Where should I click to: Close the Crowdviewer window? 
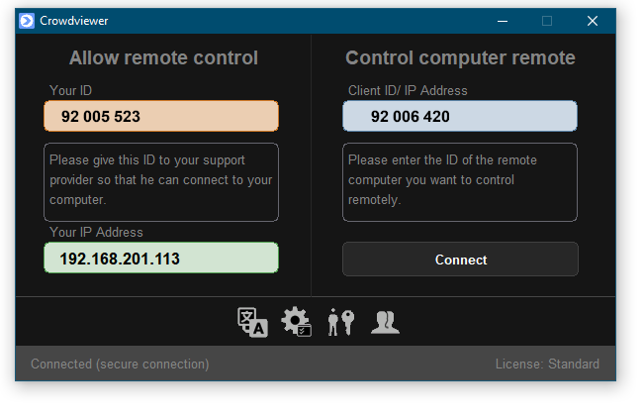(x=593, y=21)
